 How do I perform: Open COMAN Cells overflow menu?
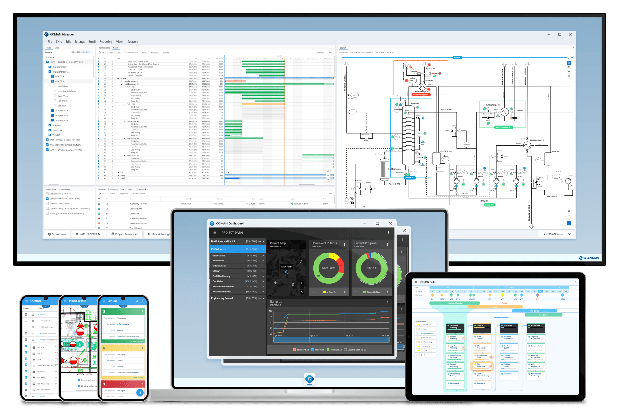point(575,282)
